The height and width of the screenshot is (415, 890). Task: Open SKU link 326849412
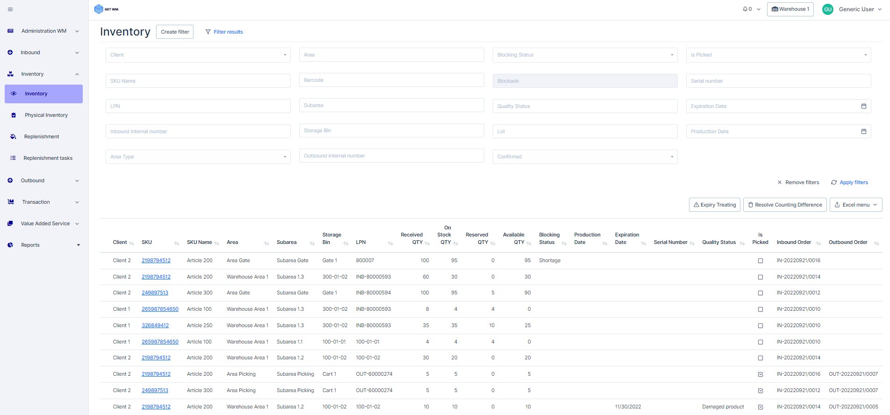tap(155, 325)
